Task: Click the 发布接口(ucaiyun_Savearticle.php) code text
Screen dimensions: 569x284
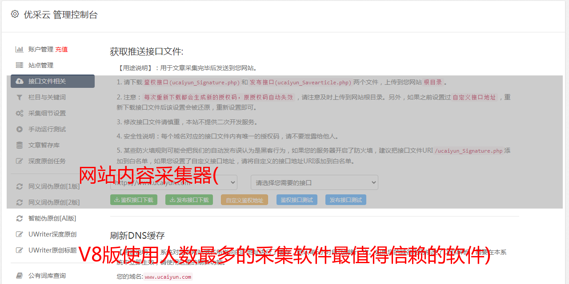Action: click(301, 83)
